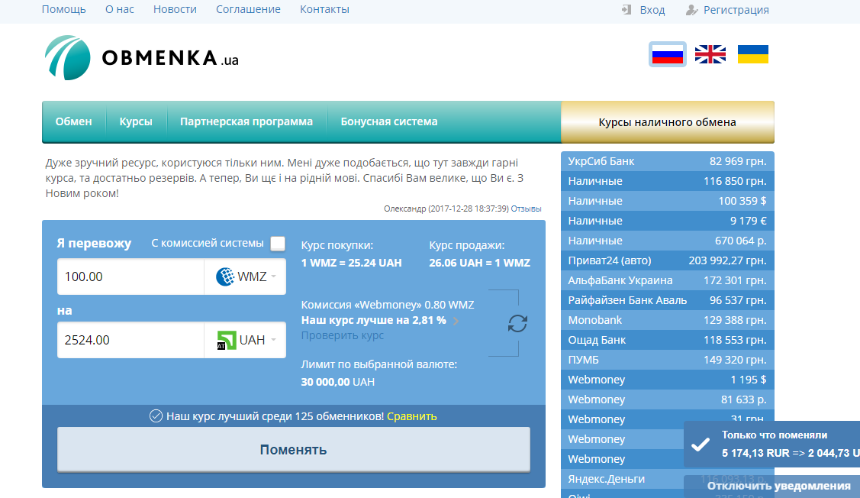Click the Отключить уведомления link
The image size is (860, 498).
[777, 485]
